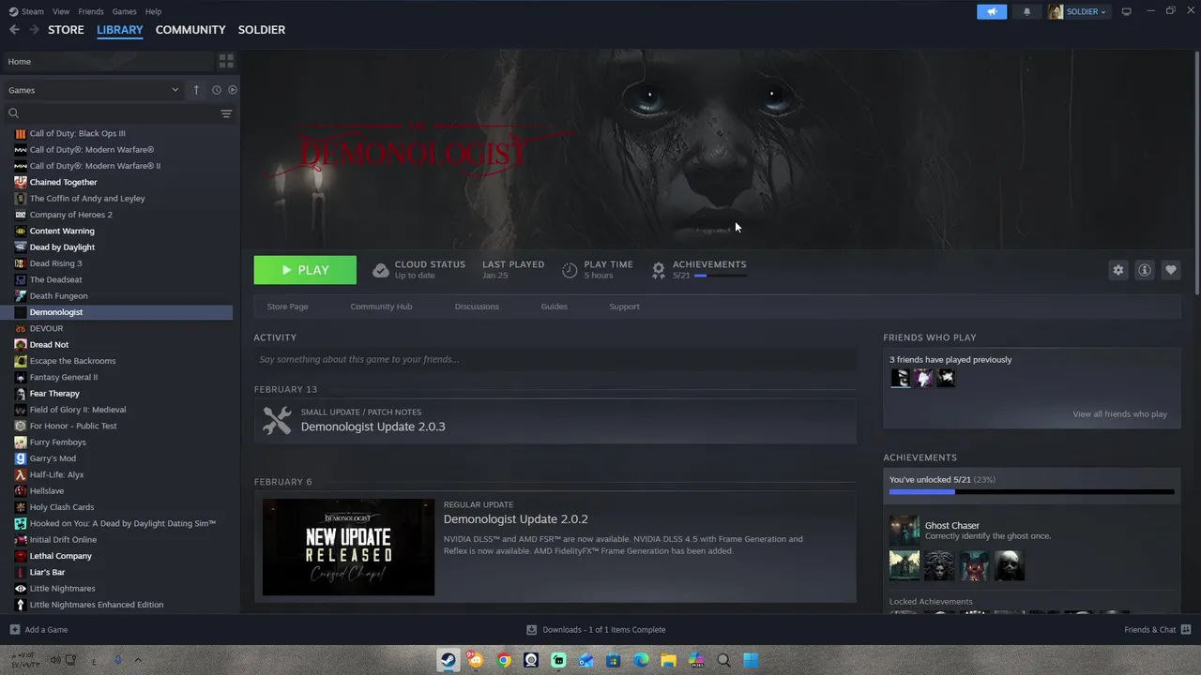Image resolution: width=1201 pixels, height=675 pixels.
Task: Click taskbar search magnifier
Action: point(723,660)
